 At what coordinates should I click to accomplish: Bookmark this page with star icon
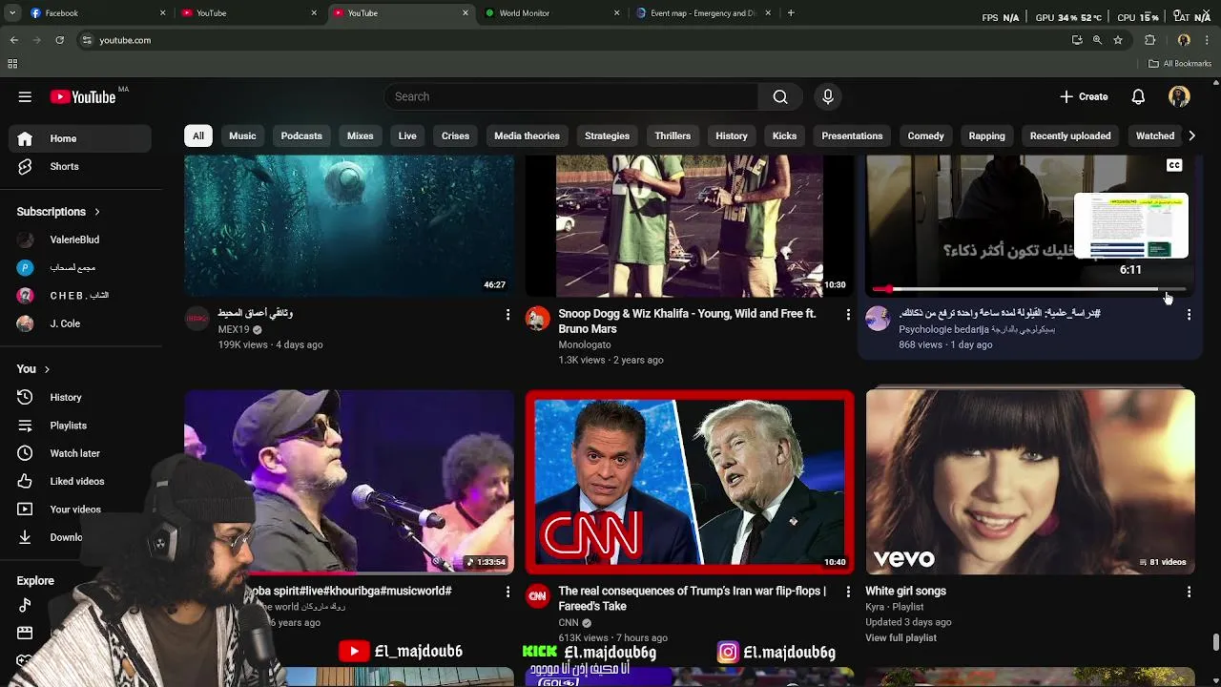pyautogui.click(x=1118, y=40)
